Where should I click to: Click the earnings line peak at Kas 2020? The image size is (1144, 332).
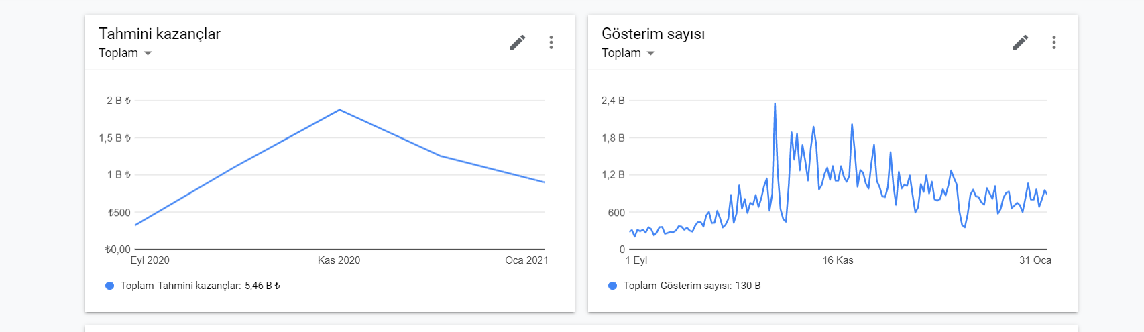[340, 110]
